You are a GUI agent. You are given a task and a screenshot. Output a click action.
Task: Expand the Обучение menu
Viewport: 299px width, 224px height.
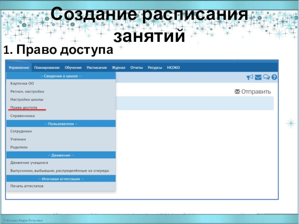click(73, 68)
